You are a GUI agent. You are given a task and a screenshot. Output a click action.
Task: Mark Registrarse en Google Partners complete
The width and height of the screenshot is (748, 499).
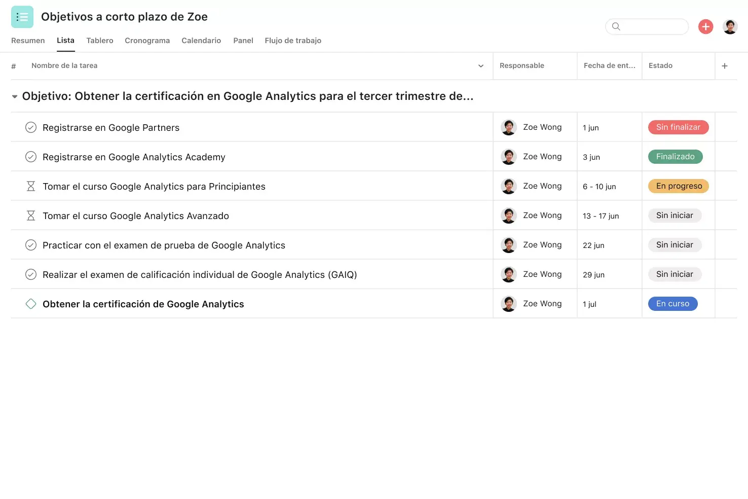click(x=31, y=127)
